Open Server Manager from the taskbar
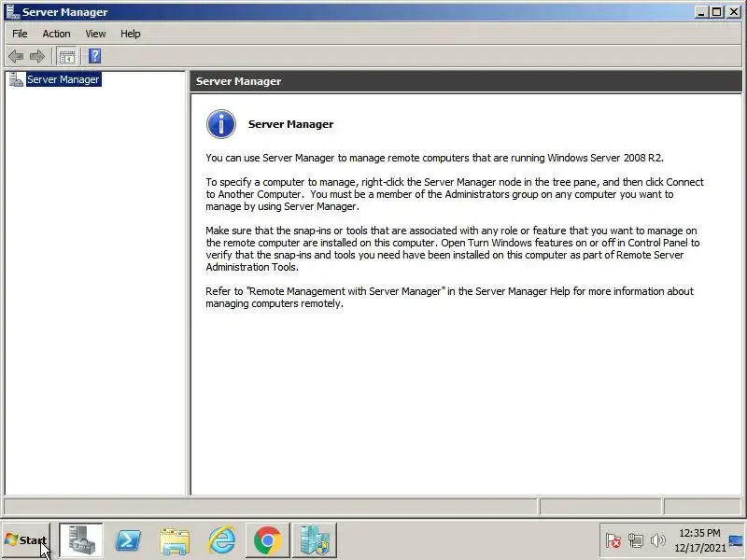This screenshot has width=747, height=560. pyautogui.click(x=80, y=540)
